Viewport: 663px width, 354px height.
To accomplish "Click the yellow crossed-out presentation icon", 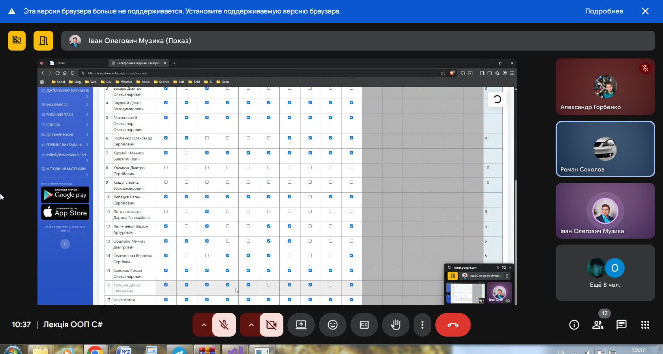I will coord(17,41).
